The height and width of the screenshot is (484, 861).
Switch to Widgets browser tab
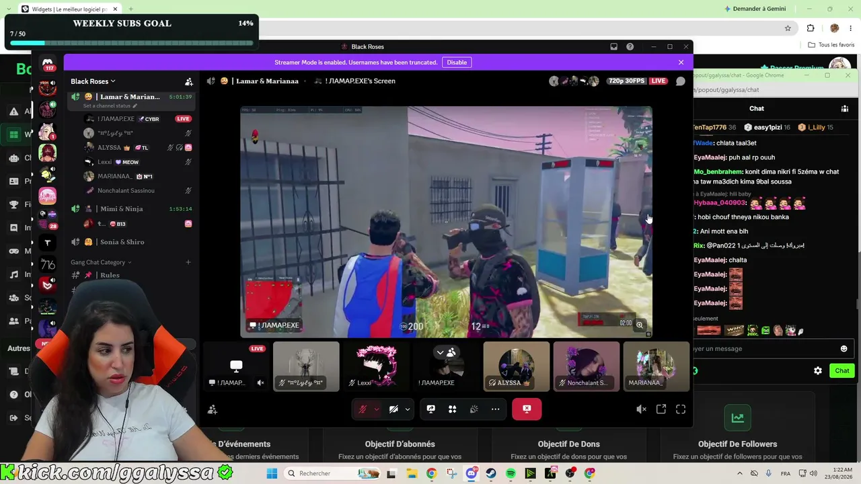69,9
